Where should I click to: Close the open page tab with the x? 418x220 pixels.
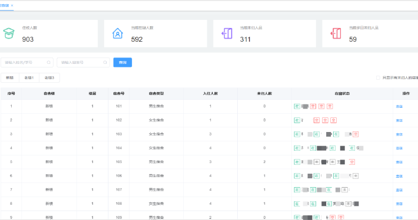click(x=12, y=5)
